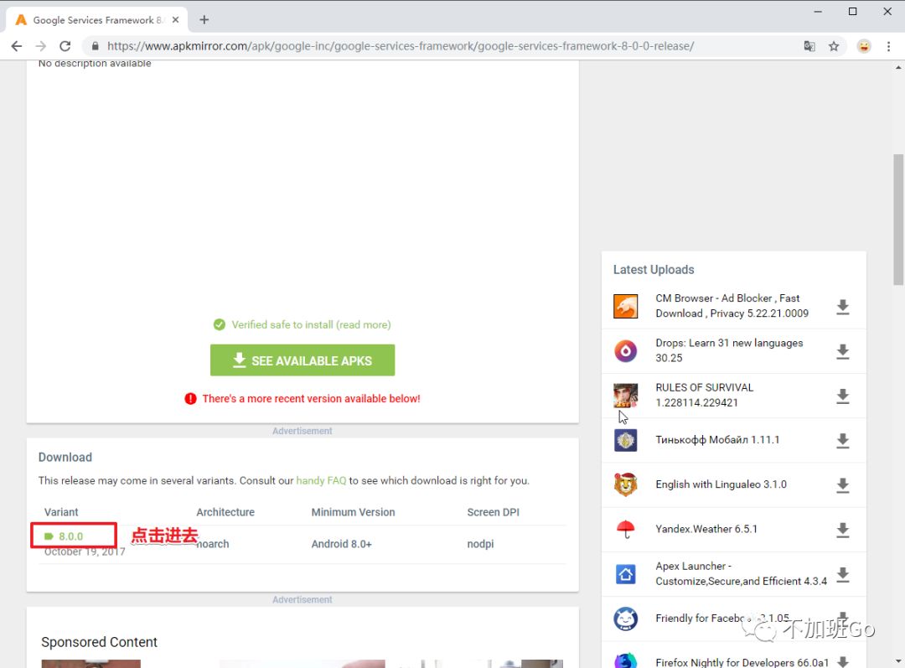Click the Latest Uploads heading

click(654, 270)
